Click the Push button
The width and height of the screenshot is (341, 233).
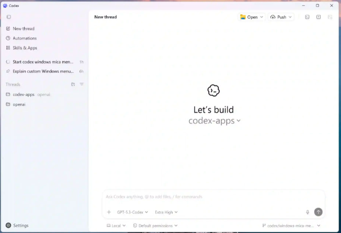[278, 17]
